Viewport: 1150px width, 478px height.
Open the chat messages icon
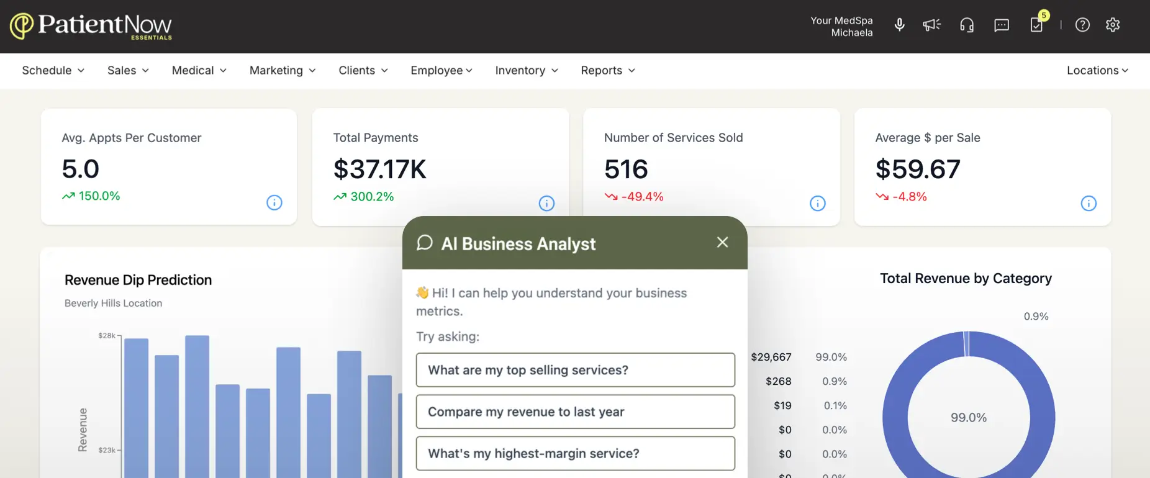(x=1002, y=25)
